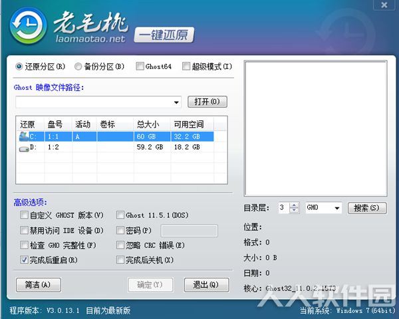This screenshot has height=319, width=399.
Task: Click the C: system drive icon
Action: tap(24, 136)
